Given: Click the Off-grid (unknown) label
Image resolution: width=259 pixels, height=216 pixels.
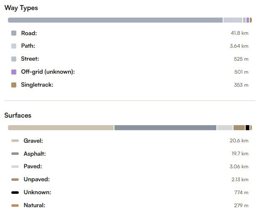Looking at the screenshot, I should coord(48,72).
